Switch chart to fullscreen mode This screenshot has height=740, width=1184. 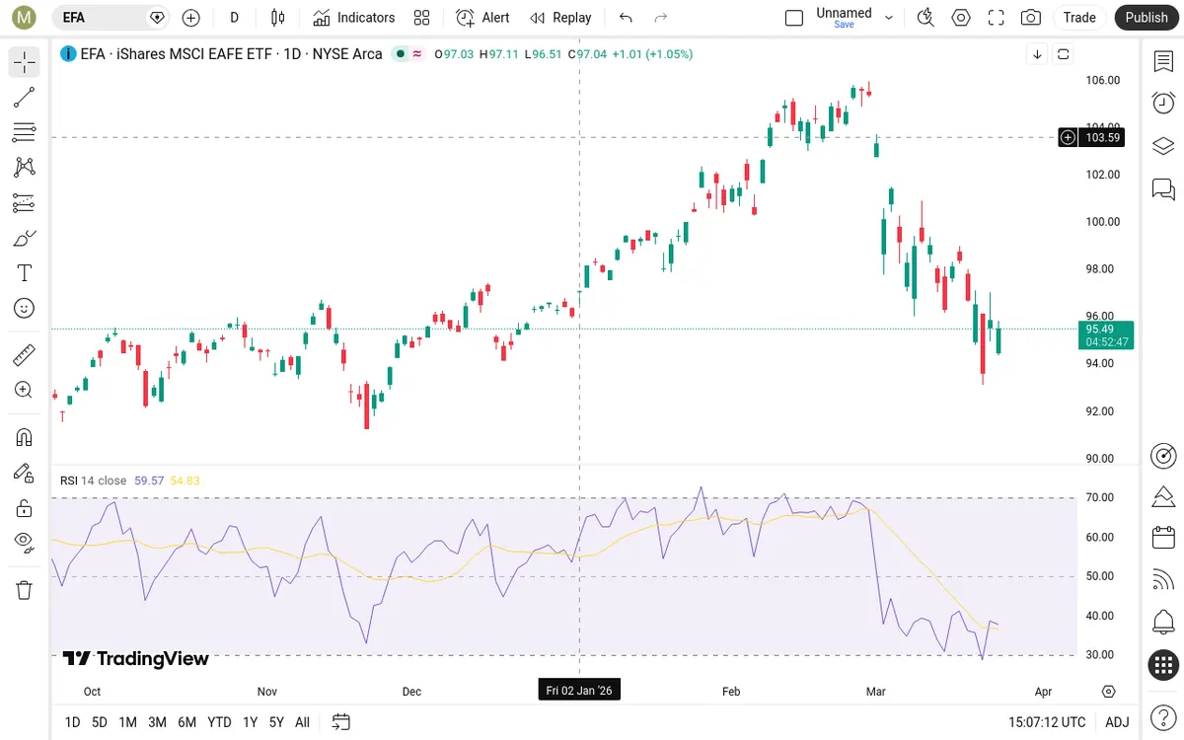click(997, 17)
